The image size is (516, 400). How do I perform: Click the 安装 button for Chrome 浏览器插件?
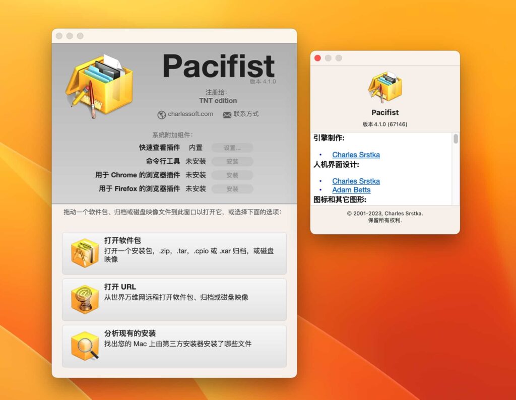(x=232, y=175)
